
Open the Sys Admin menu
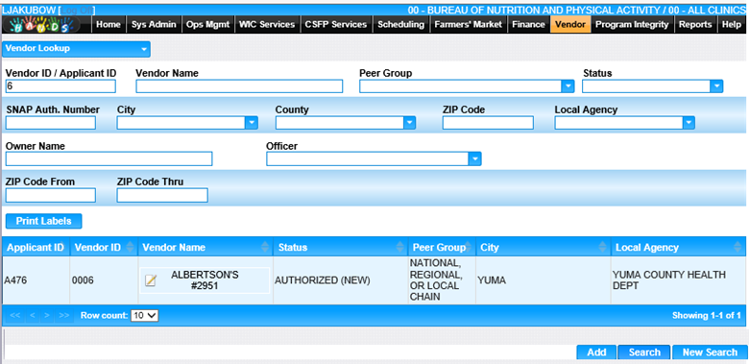click(154, 24)
